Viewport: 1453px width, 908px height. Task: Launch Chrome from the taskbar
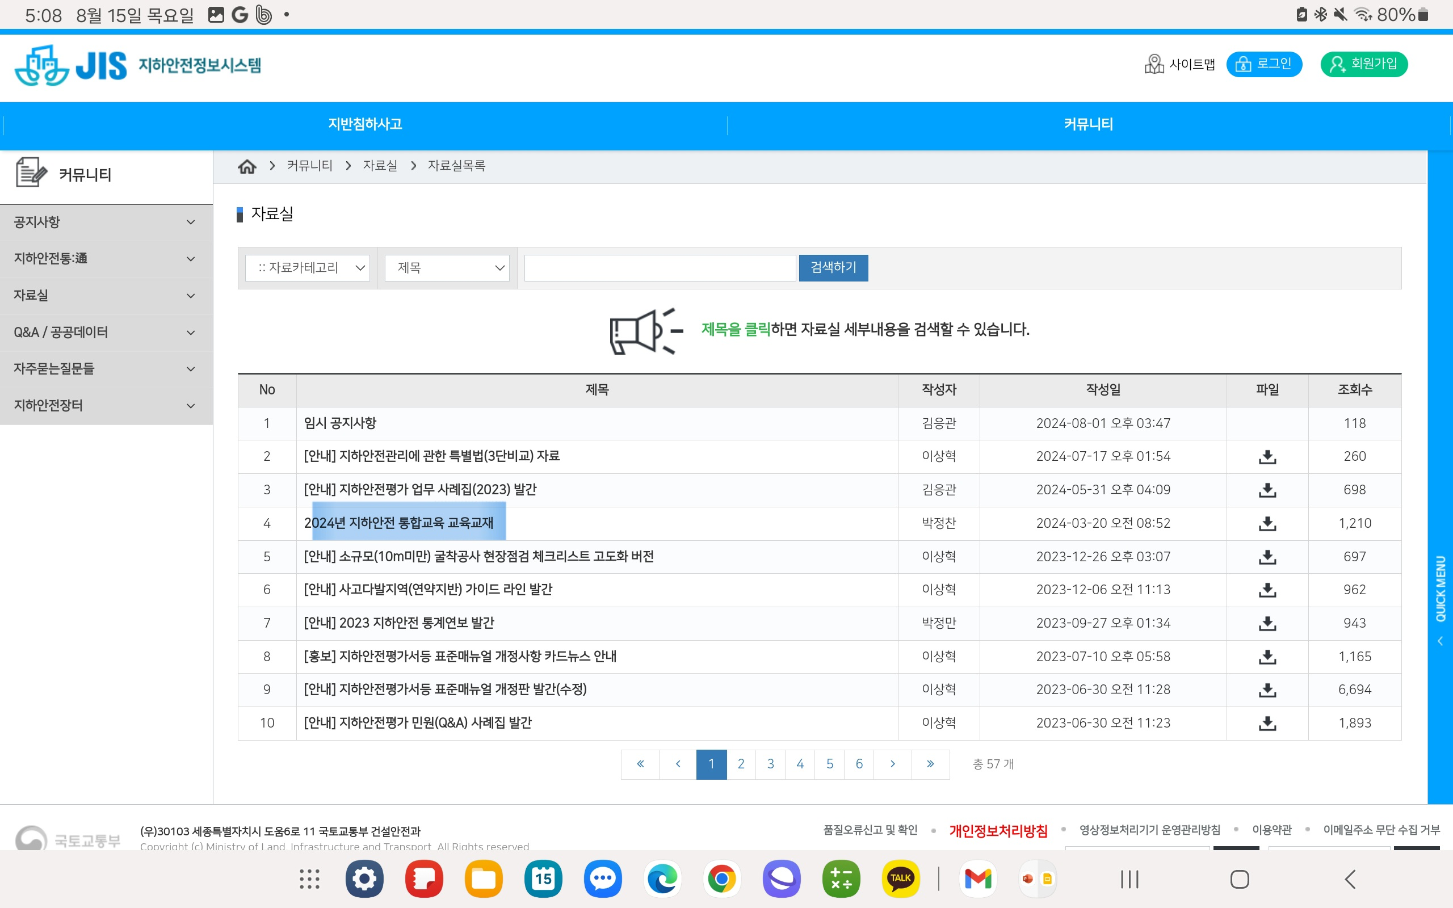(722, 878)
